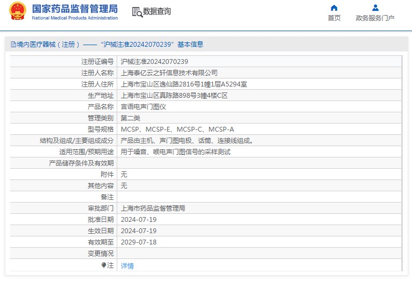Click the 产品名称 label

pos(101,106)
